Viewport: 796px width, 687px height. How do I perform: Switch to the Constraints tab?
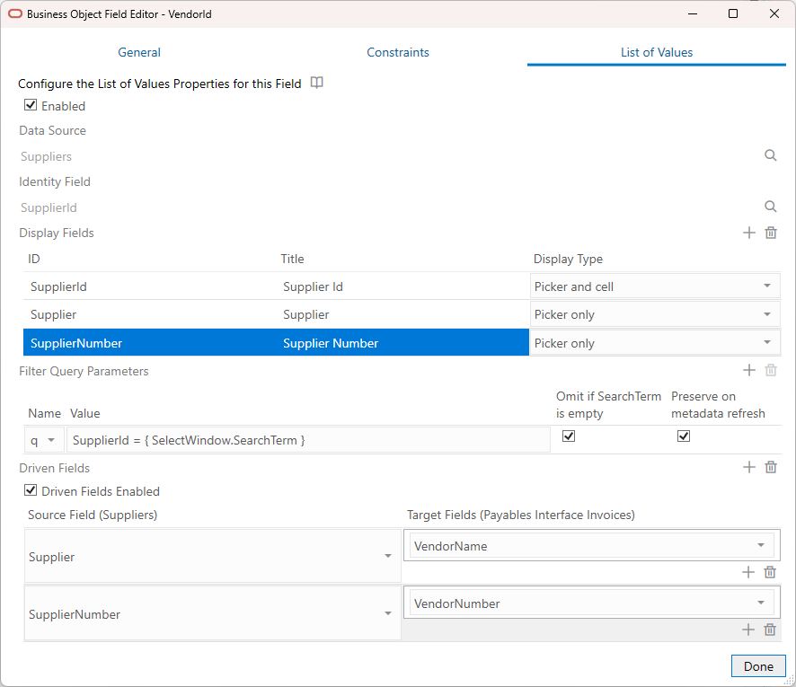click(398, 52)
